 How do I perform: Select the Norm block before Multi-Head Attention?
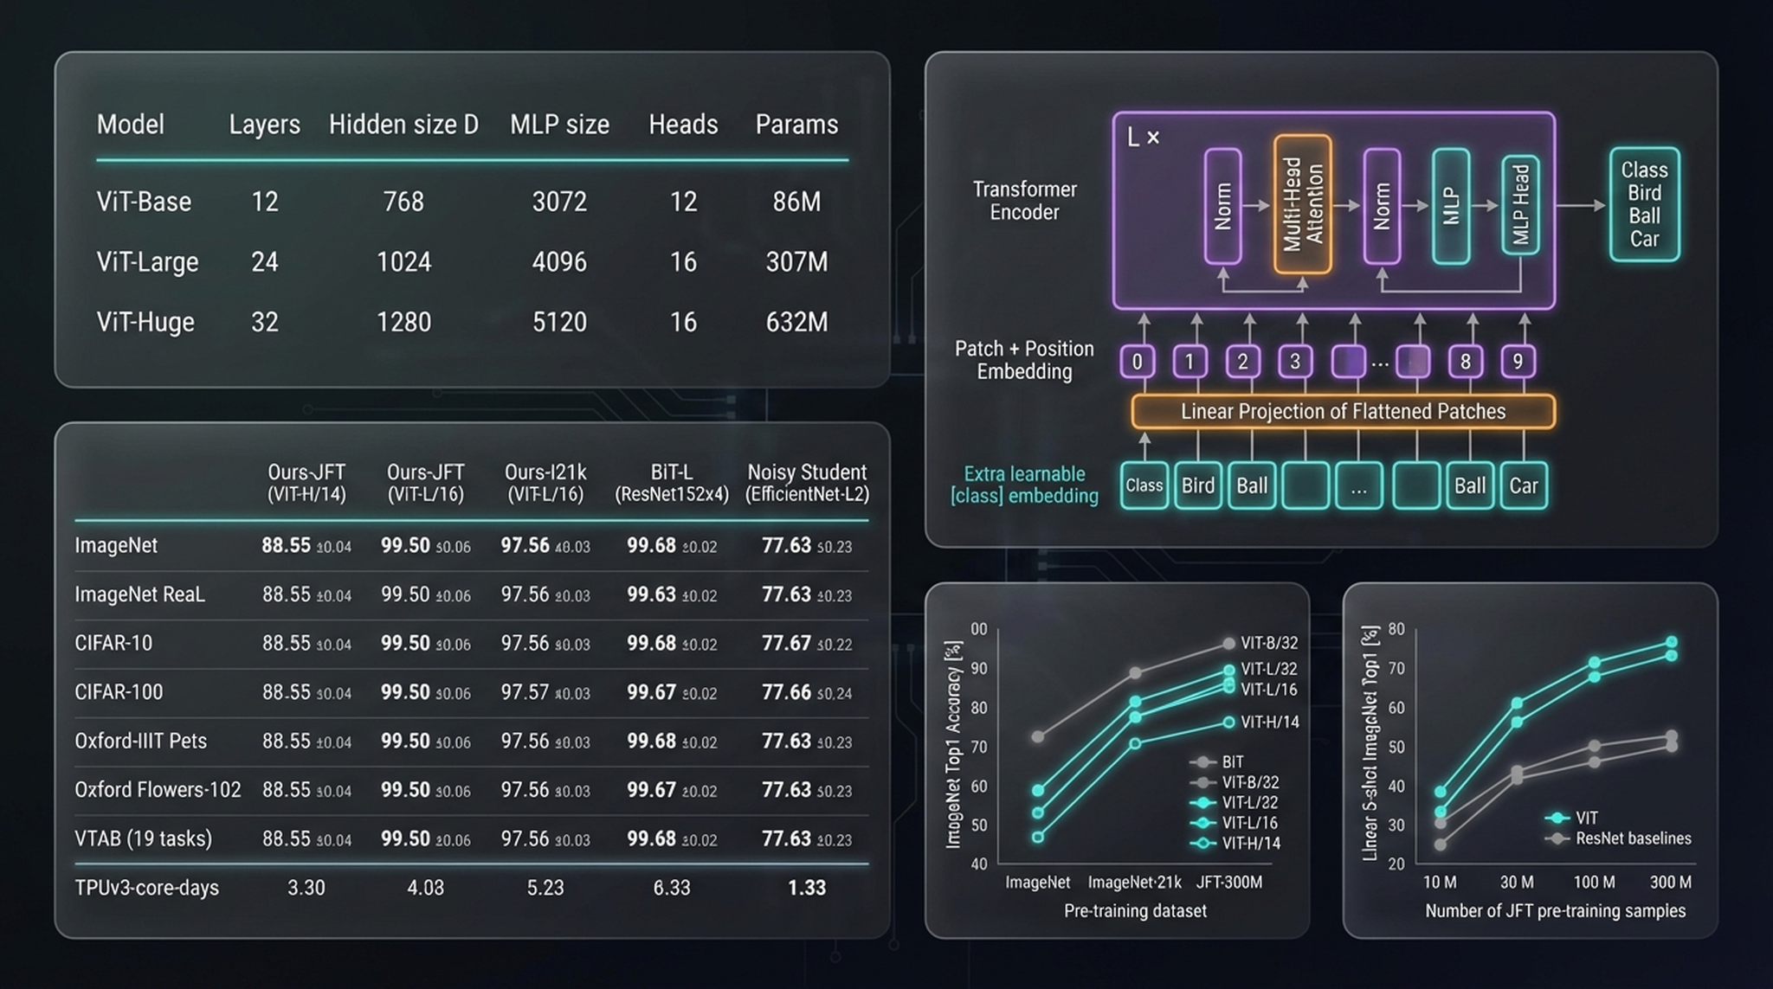(1222, 206)
